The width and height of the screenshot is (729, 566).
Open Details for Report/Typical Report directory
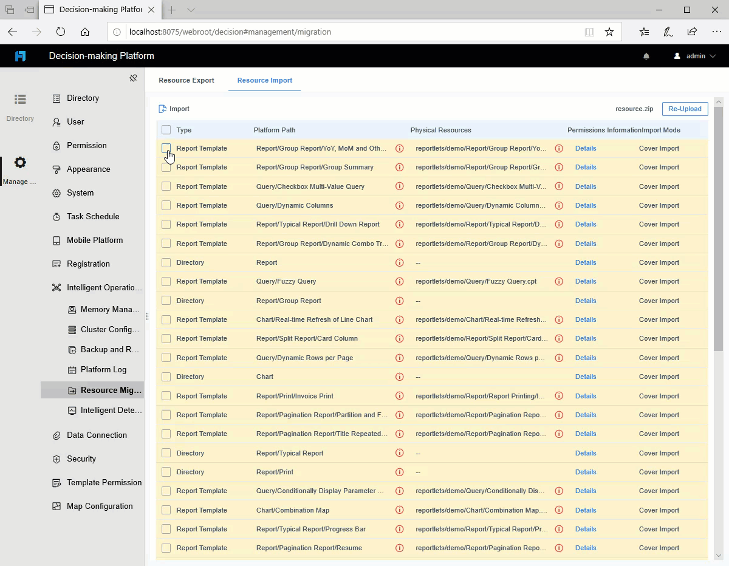point(586,453)
